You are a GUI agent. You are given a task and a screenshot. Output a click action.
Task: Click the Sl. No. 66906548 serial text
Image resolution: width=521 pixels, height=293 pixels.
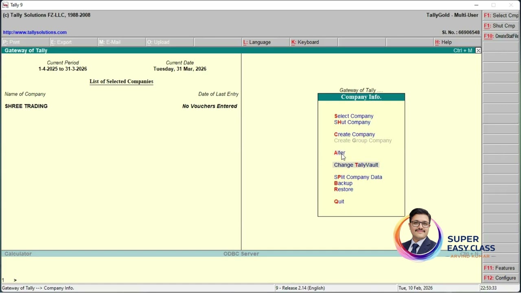click(461, 33)
